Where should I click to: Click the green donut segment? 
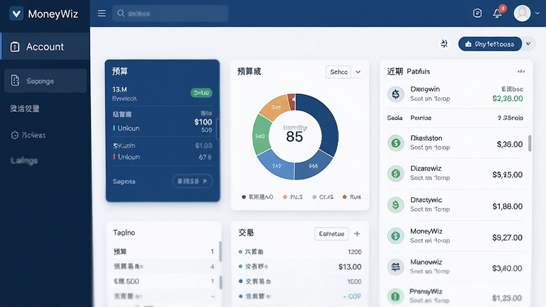coord(261,135)
